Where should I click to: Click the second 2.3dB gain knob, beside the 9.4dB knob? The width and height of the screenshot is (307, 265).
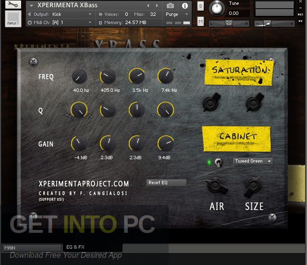click(x=137, y=143)
